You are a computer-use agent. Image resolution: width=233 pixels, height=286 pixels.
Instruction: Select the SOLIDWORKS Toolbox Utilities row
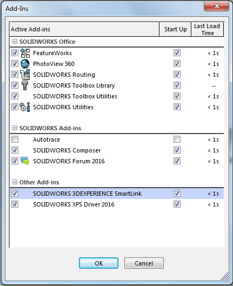click(117, 96)
